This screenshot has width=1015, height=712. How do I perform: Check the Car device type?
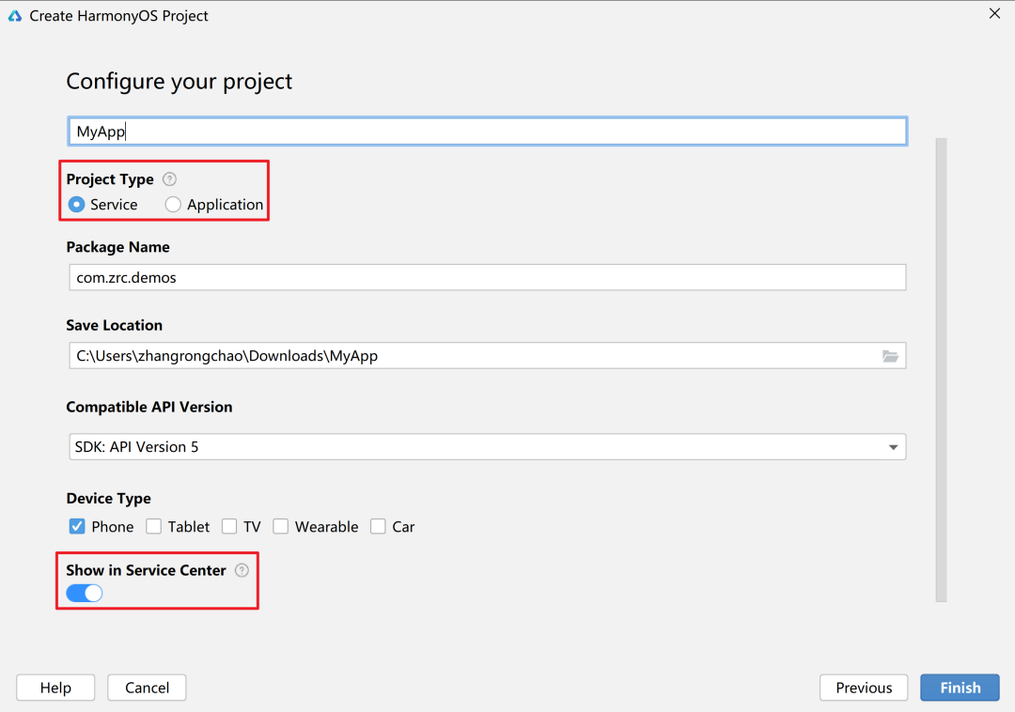pyautogui.click(x=378, y=527)
